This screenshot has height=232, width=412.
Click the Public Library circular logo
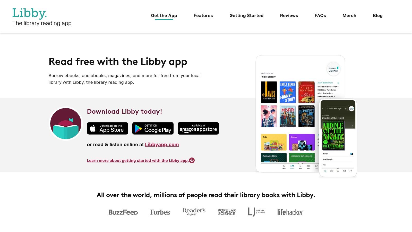333,69
